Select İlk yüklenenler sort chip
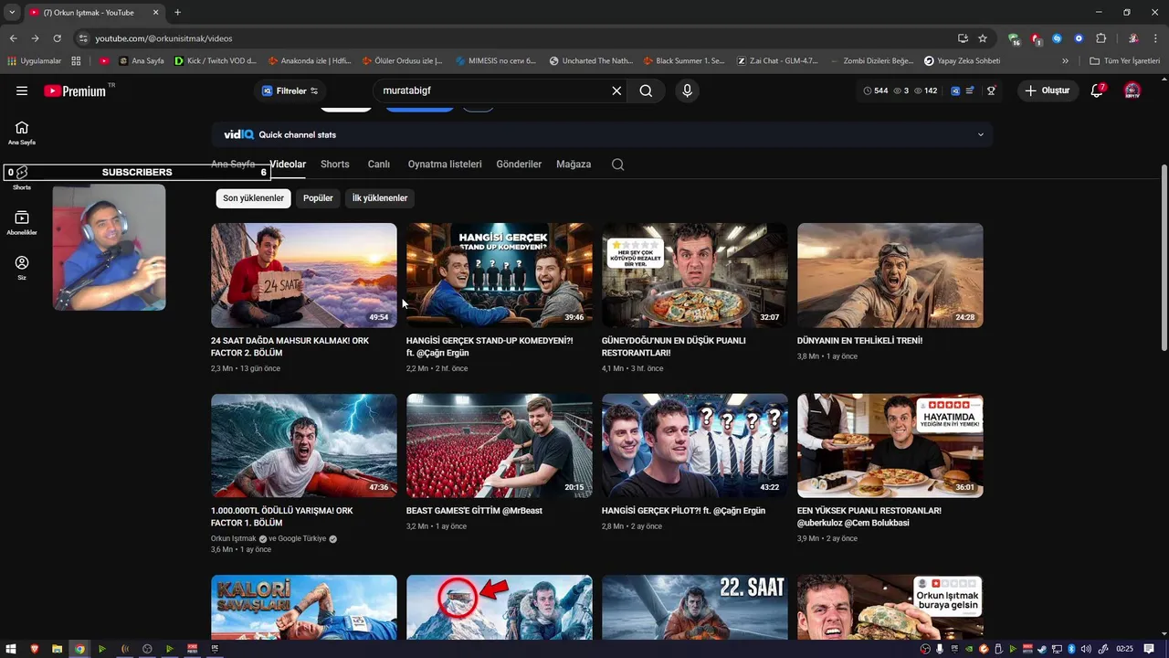The width and height of the screenshot is (1169, 658). tap(380, 198)
